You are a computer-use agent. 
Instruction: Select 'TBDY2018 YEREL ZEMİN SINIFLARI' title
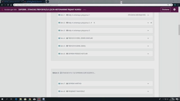[x=80, y=38]
